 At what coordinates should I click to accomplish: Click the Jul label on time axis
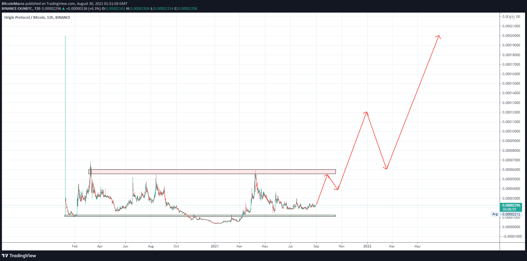pyautogui.click(x=290, y=246)
